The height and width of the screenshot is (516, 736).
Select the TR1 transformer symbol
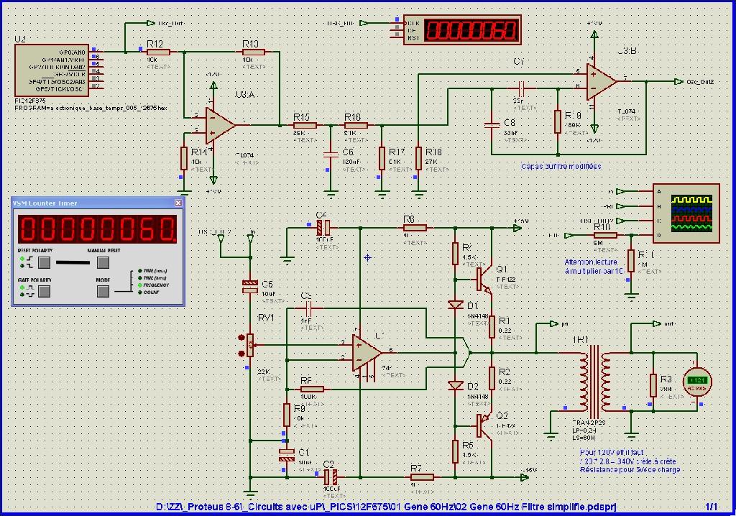tap(594, 381)
